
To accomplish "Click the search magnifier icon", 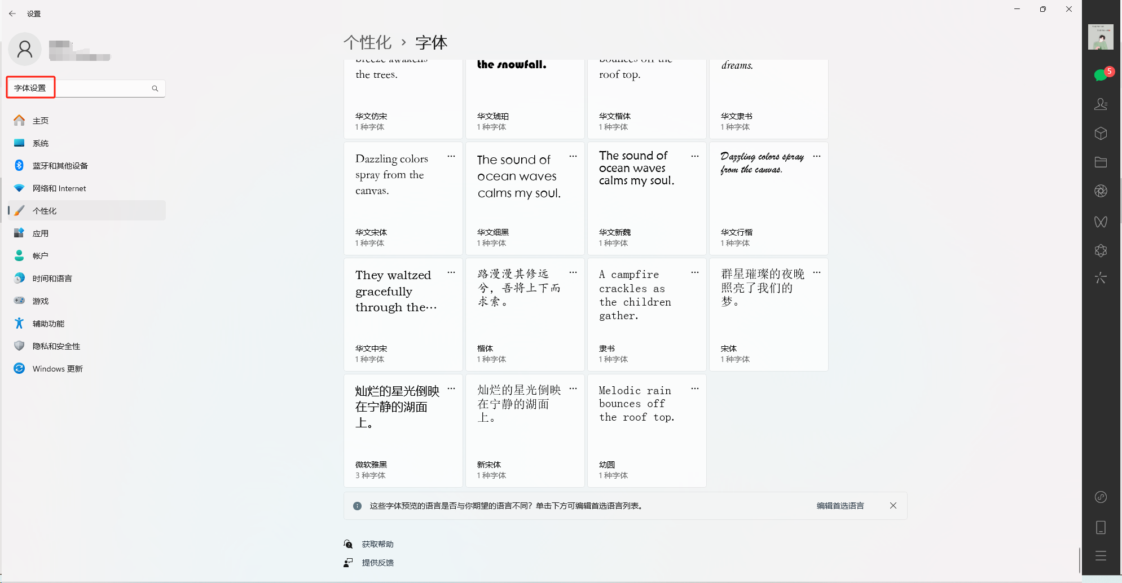I will click(155, 89).
